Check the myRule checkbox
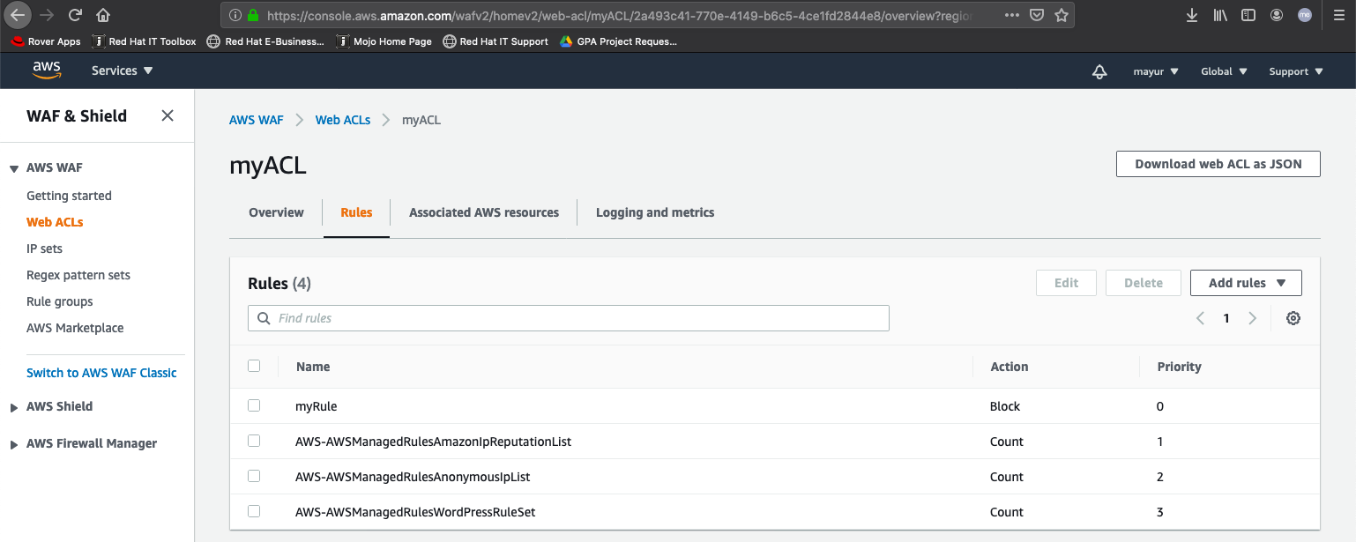This screenshot has height=542, width=1356. click(254, 405)
